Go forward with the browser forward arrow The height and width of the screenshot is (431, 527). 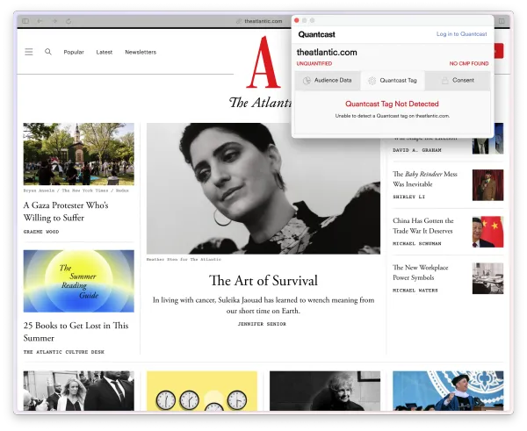tap(54, 21)
